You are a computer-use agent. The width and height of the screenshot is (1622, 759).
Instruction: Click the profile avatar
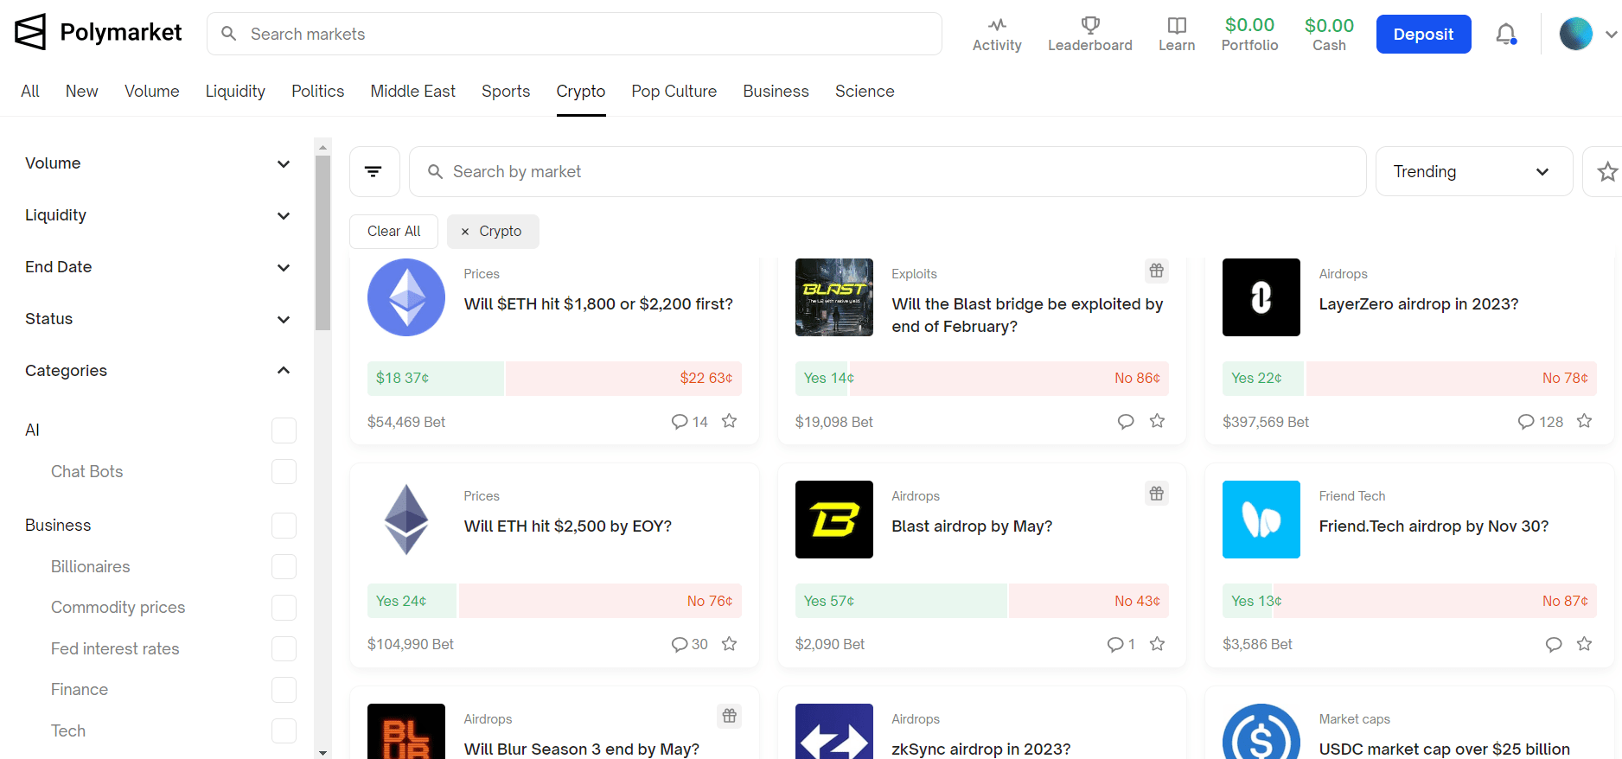click(1576, 34)
